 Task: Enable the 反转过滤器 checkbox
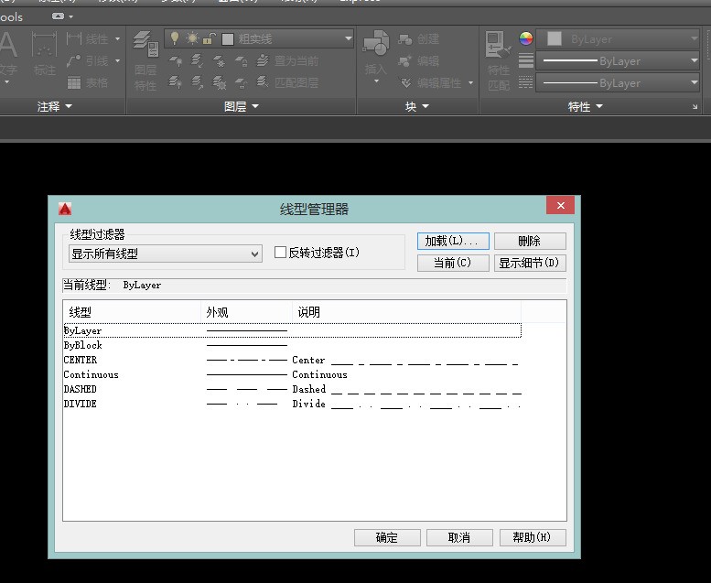tap(281, 253)
